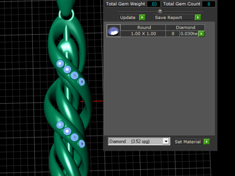
Task: Open the Diamond (3.52 spg) material dropdown
Action: (166, 141)
